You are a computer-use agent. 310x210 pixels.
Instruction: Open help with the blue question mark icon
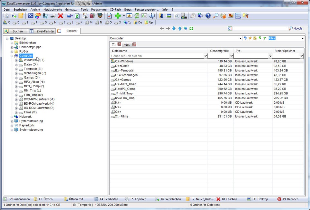click(x=208, y=16)
